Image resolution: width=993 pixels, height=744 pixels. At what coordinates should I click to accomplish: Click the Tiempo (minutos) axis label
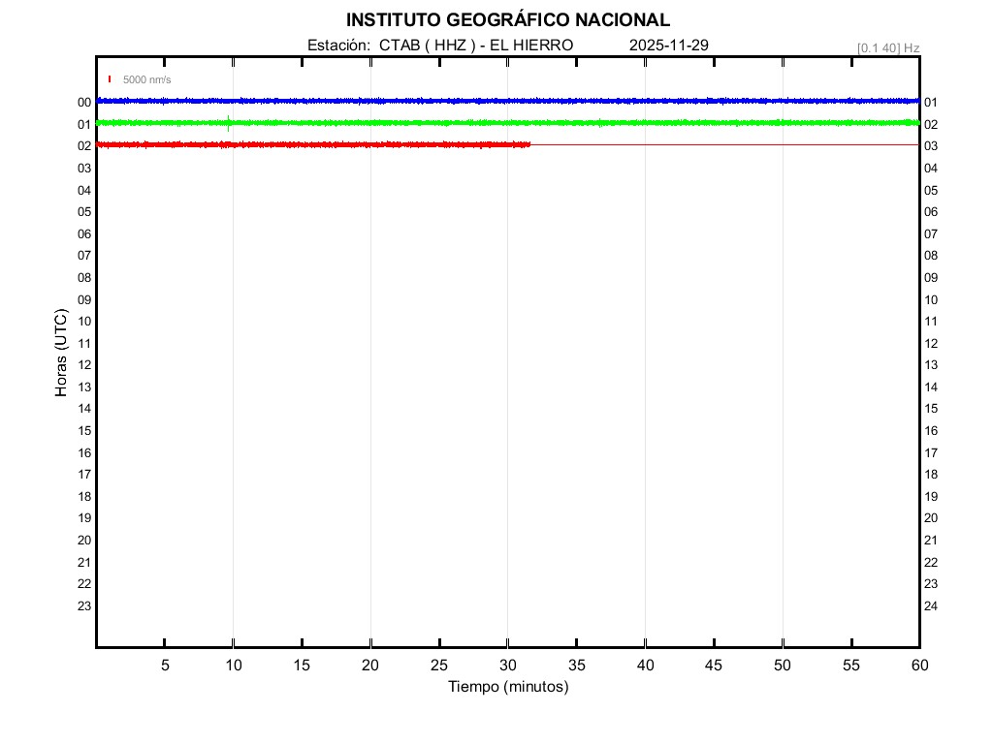507,687
